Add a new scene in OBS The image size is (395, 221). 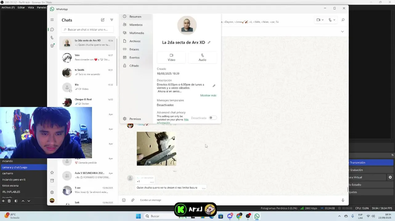(x=3, y=201)
